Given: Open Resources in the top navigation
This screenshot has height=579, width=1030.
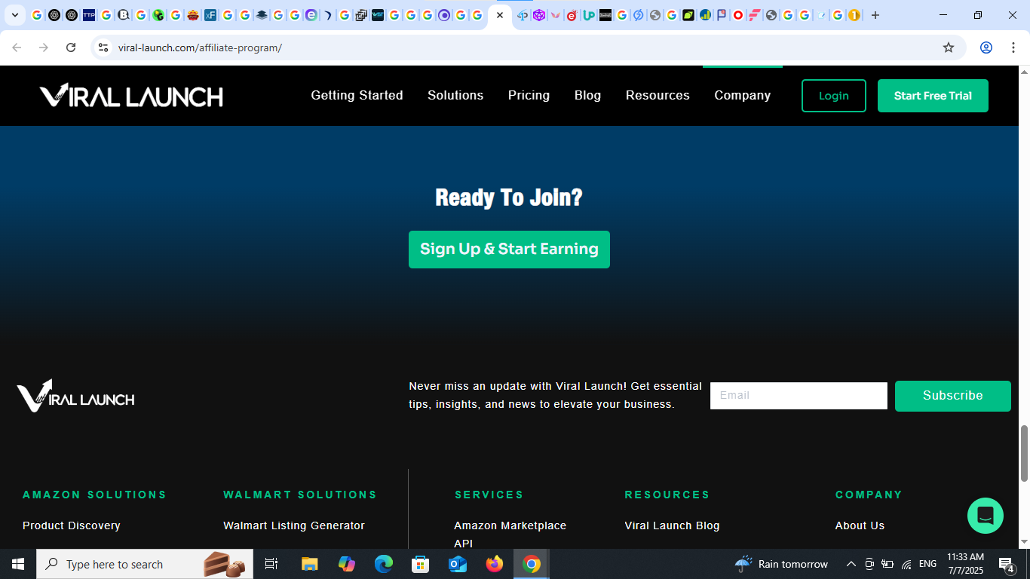Looking at the screenshot, I should click(x=658, y=96).
